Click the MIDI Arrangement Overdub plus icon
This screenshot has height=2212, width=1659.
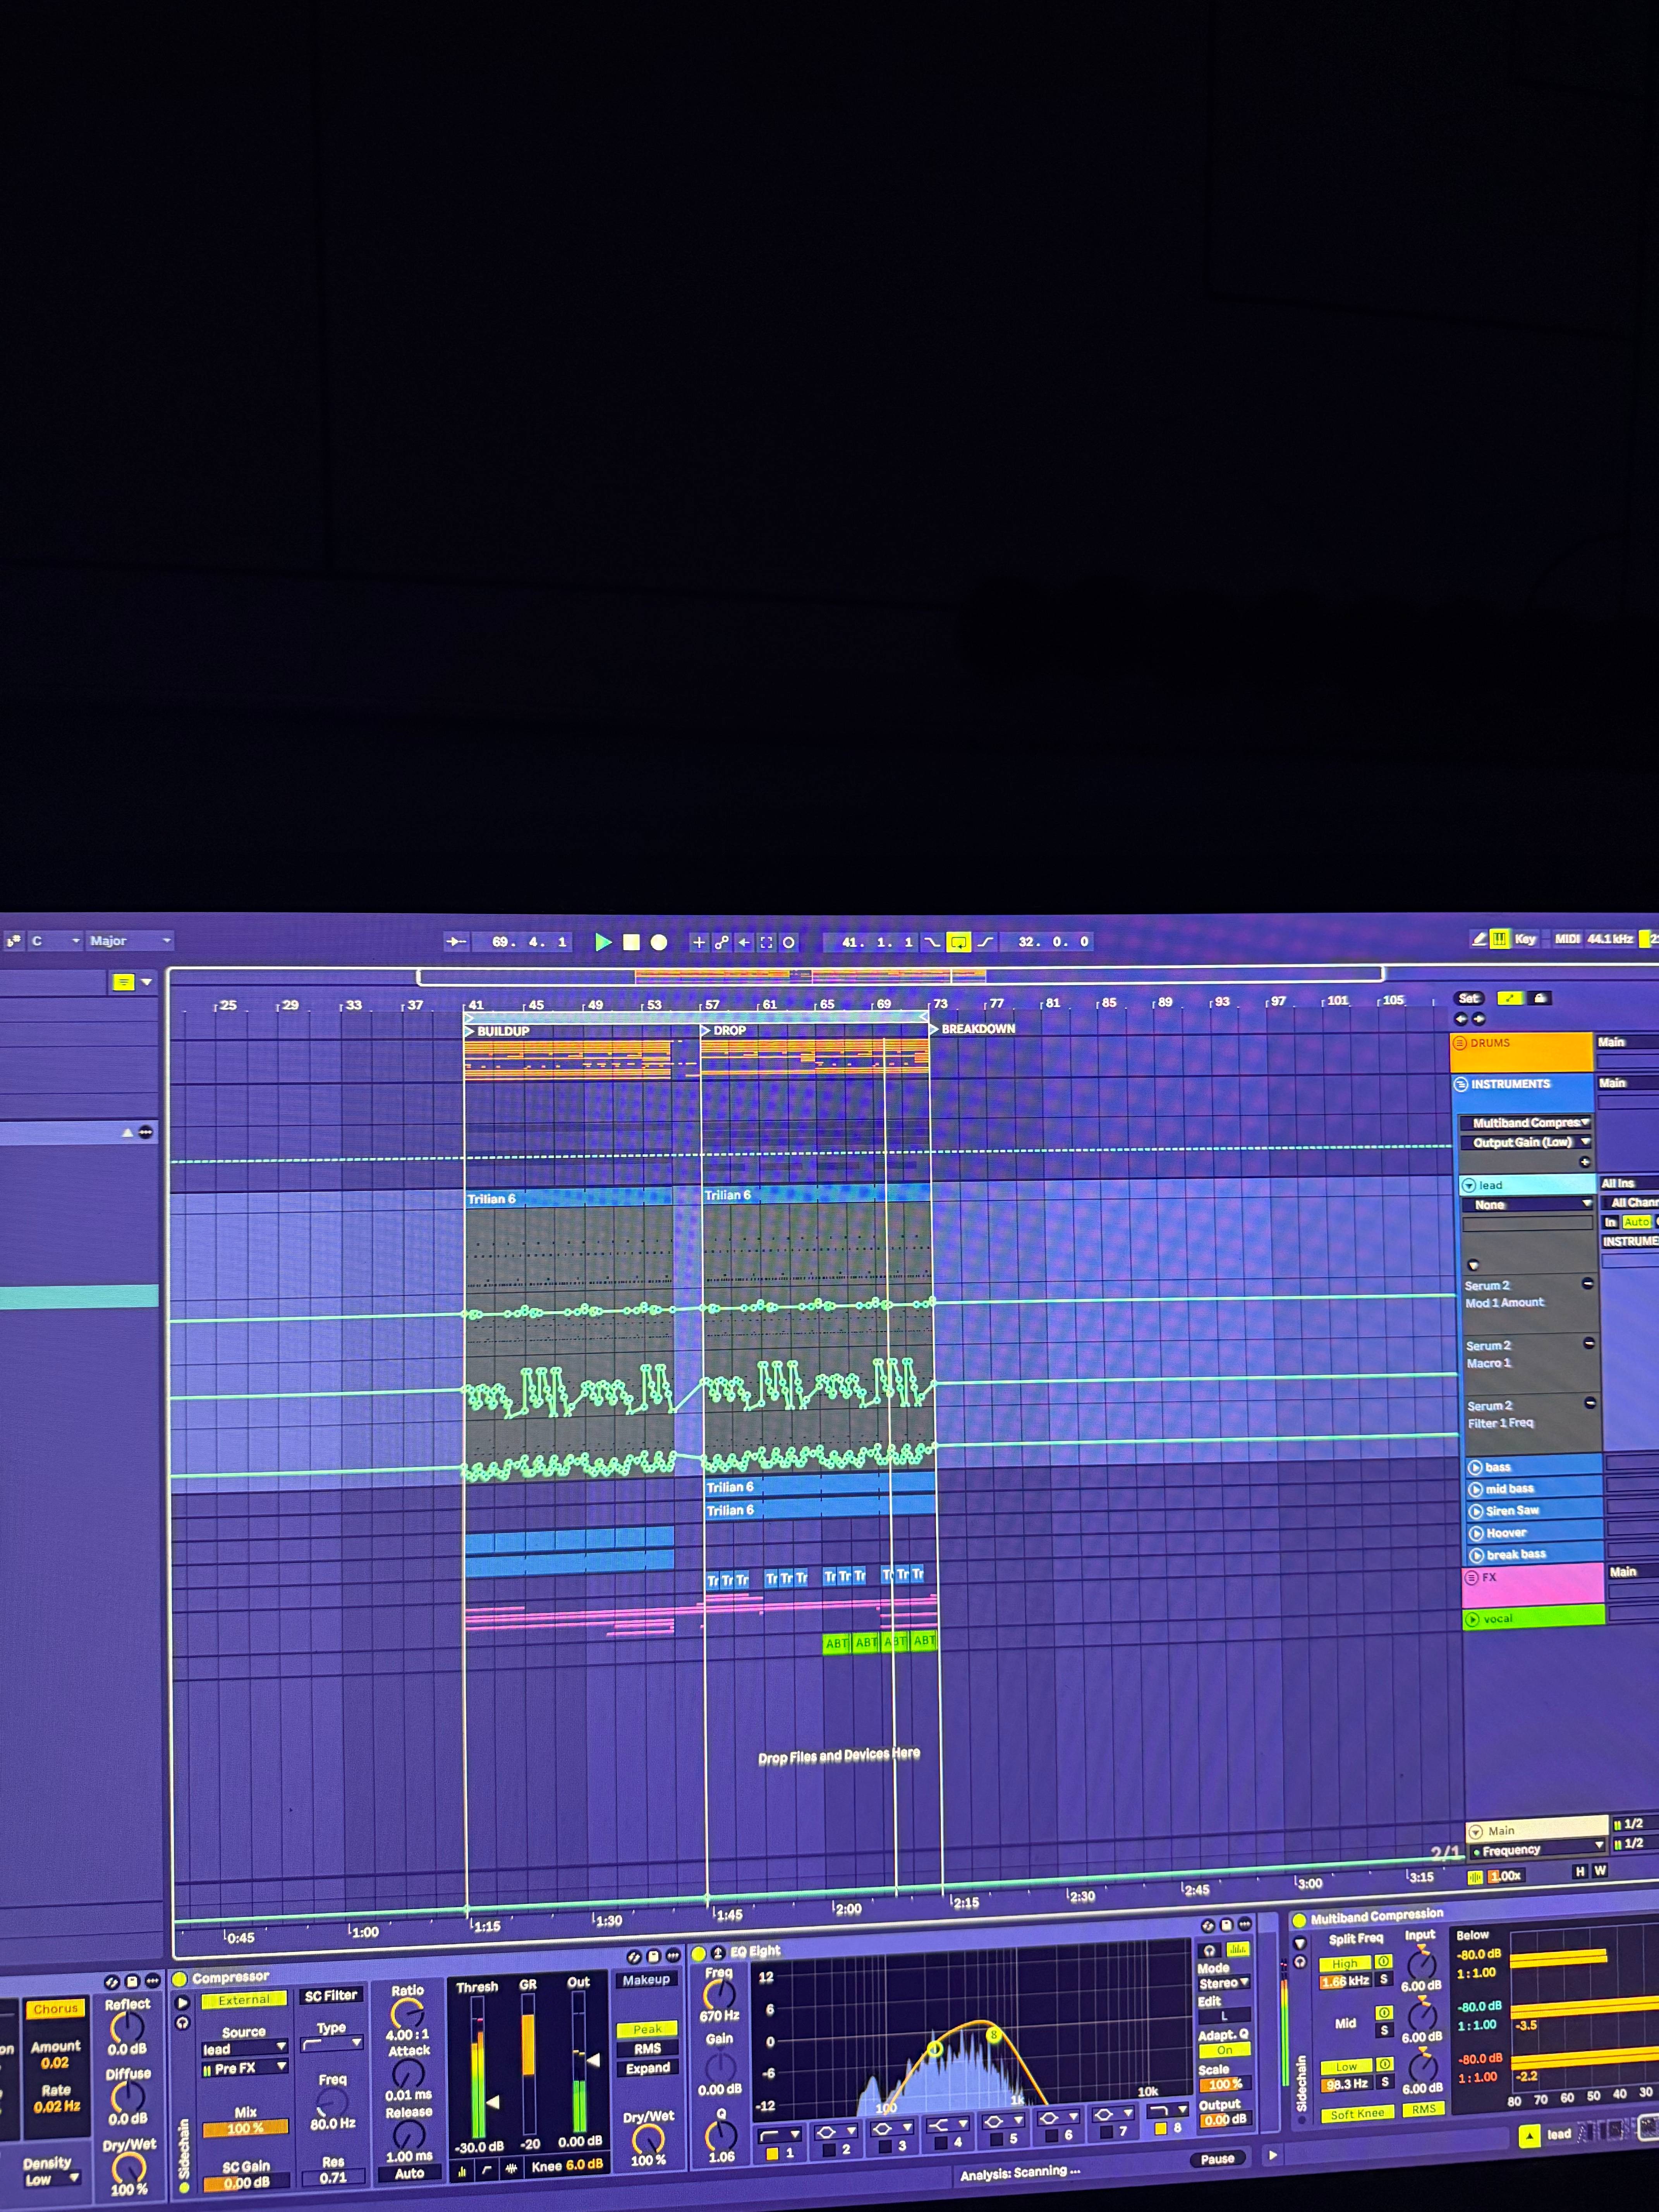[699, 942]
